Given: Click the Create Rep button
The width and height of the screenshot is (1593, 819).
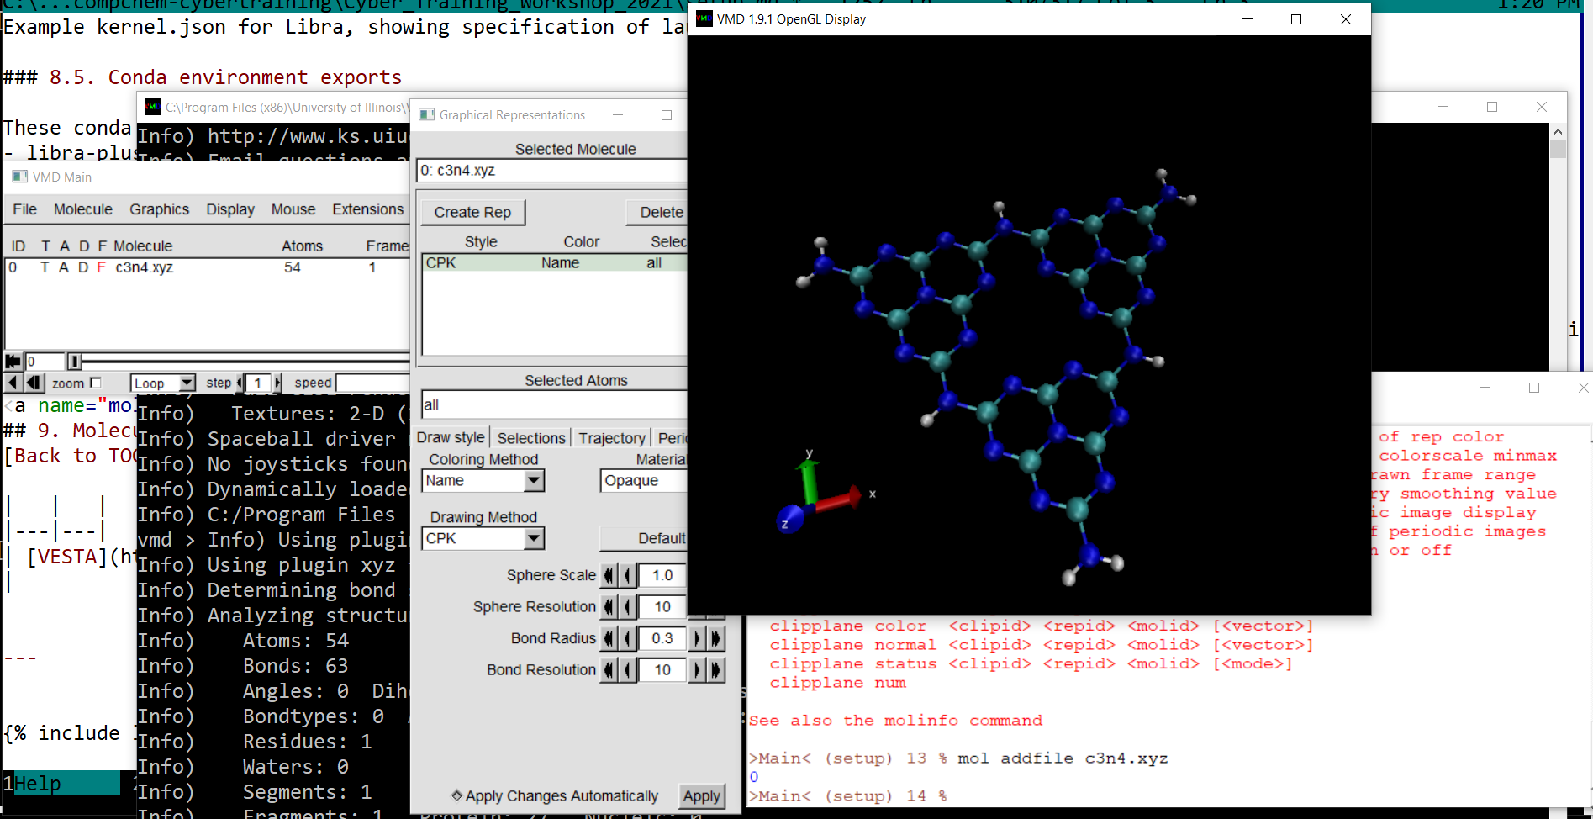Looking at the screenshot, I should (x=472, y=213).
